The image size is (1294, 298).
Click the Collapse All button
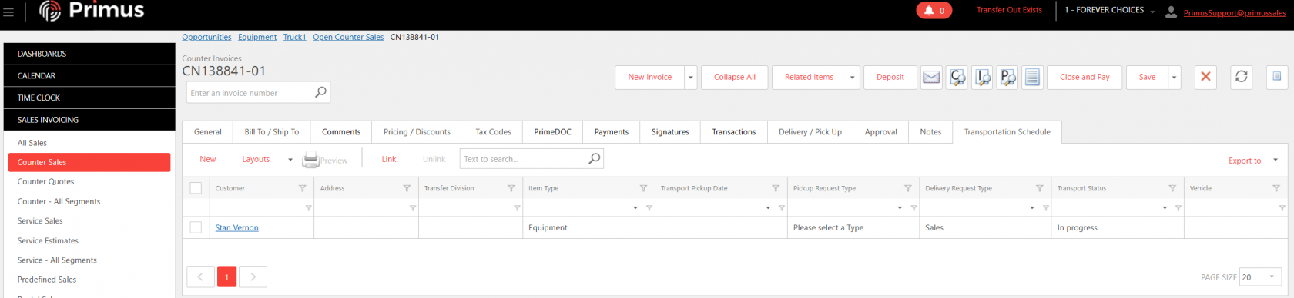coord(735,78)
